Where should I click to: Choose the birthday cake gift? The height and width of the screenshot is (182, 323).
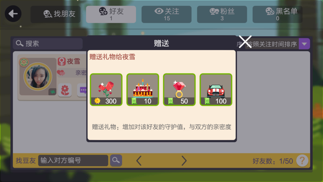coord(143,90)
